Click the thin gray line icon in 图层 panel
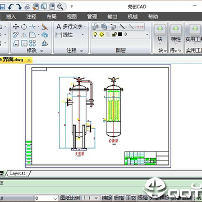This screenshot has height=202, width=202. 131,26
